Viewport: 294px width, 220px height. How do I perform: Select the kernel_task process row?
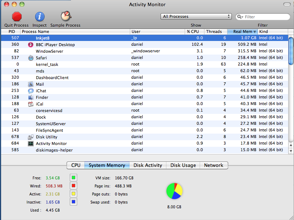[x=144, y=64]
